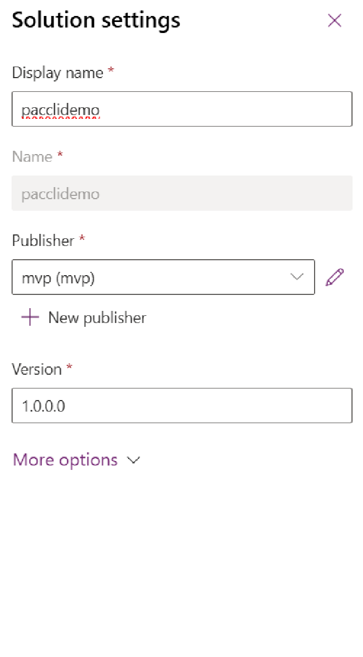This screenshot has width=363, height=657.
Task: Click the chevron arrow in Publisher dropdown
Action: 297,277
